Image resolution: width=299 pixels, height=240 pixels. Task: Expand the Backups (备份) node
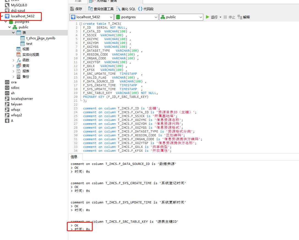click(13, 77)
